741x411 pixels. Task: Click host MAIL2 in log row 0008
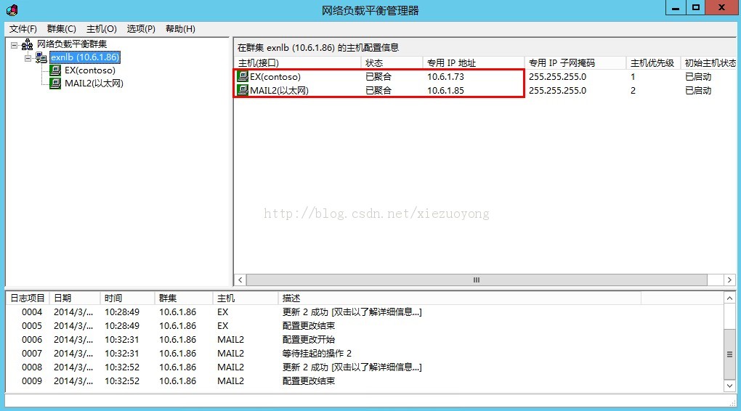click(x=230, y=367)
